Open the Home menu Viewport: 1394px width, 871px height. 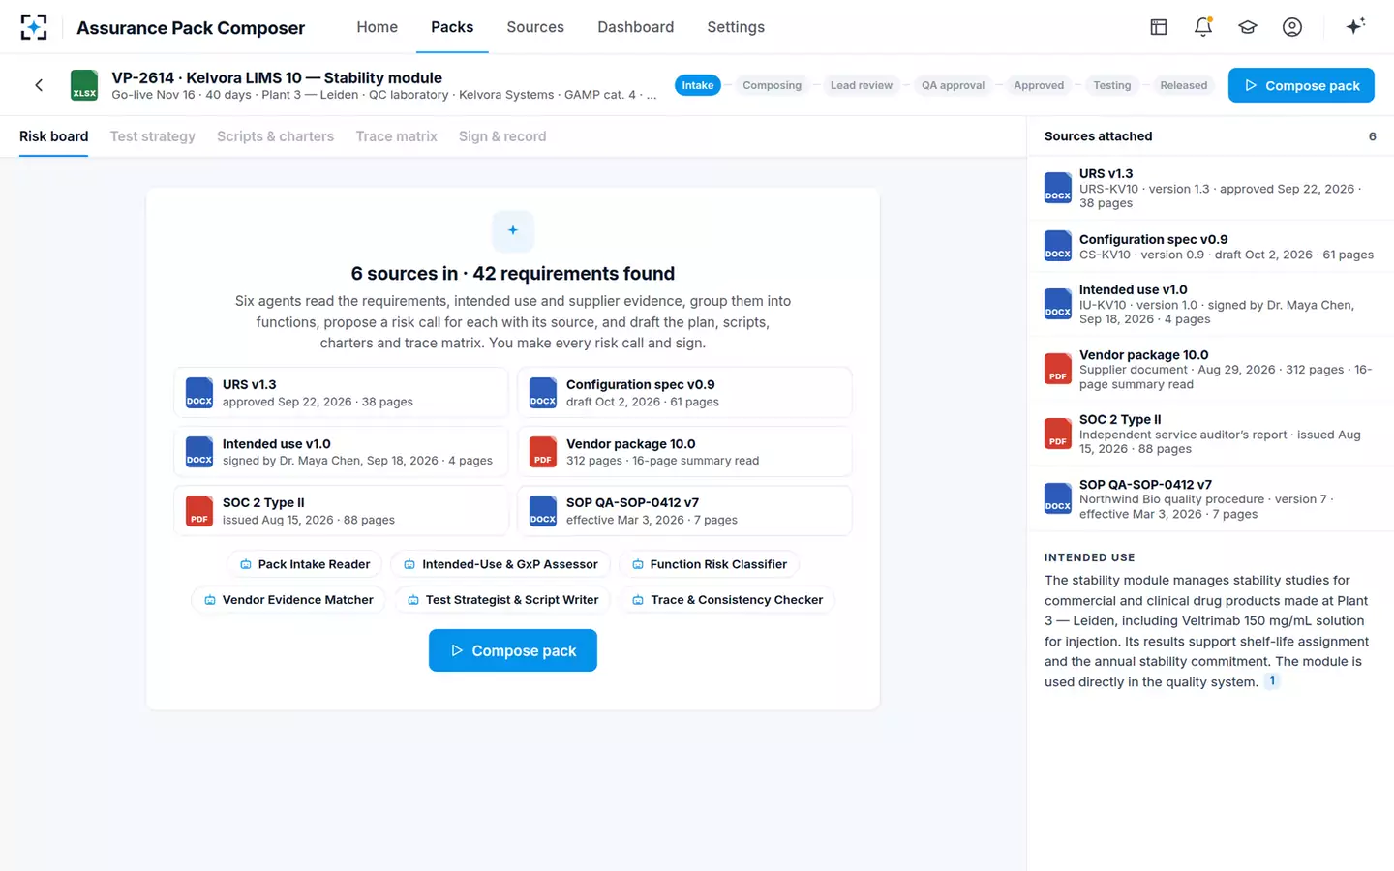(377, 27)
